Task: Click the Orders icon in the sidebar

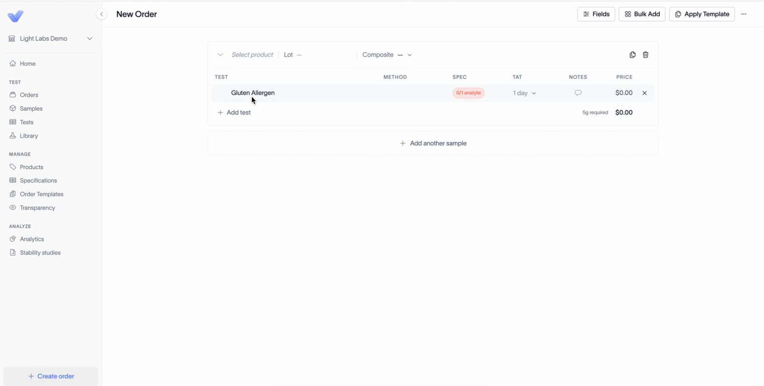Action: pyautogui.click(x=13, y=95)
